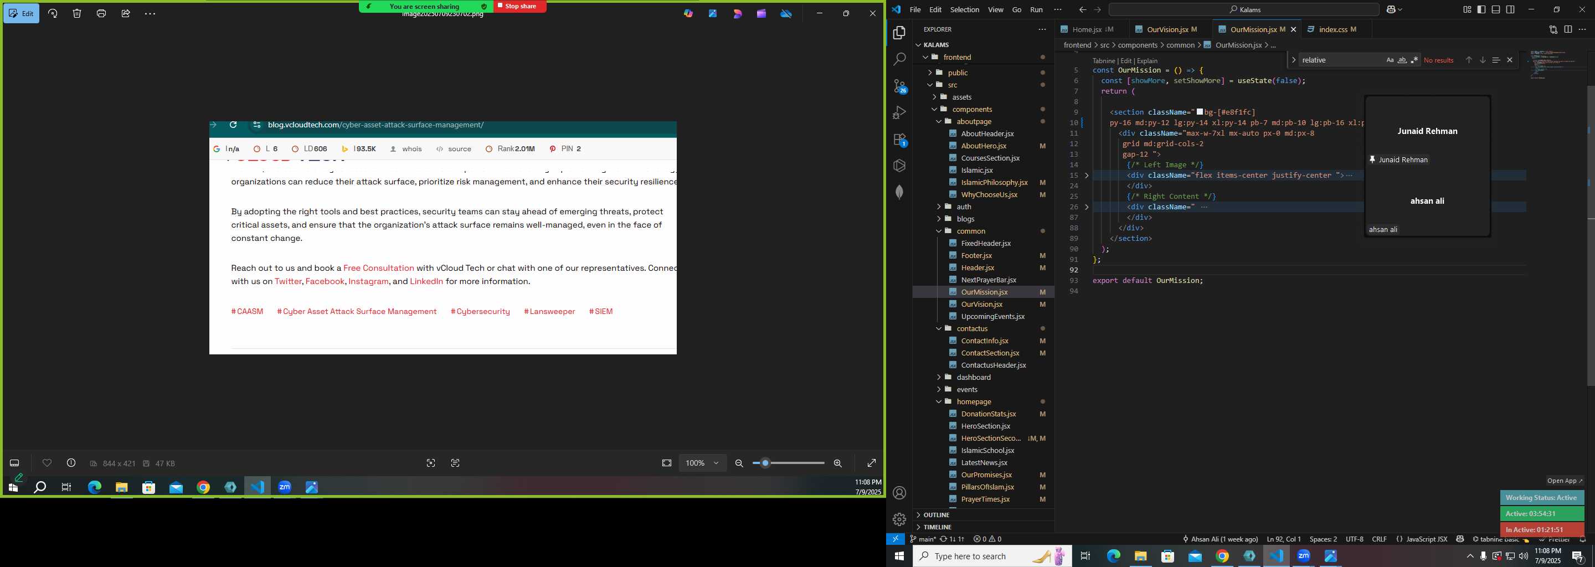
Task: Open Explorer view icon in activity bar
Action: [x=899, y=33]
